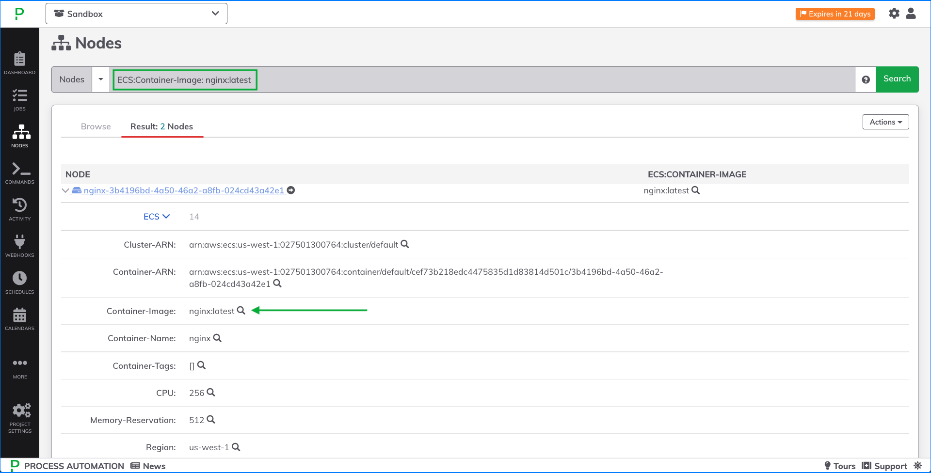Click the node filter input field
The image size is (931, 473).
pyautogui.click(x=482, y=79)
